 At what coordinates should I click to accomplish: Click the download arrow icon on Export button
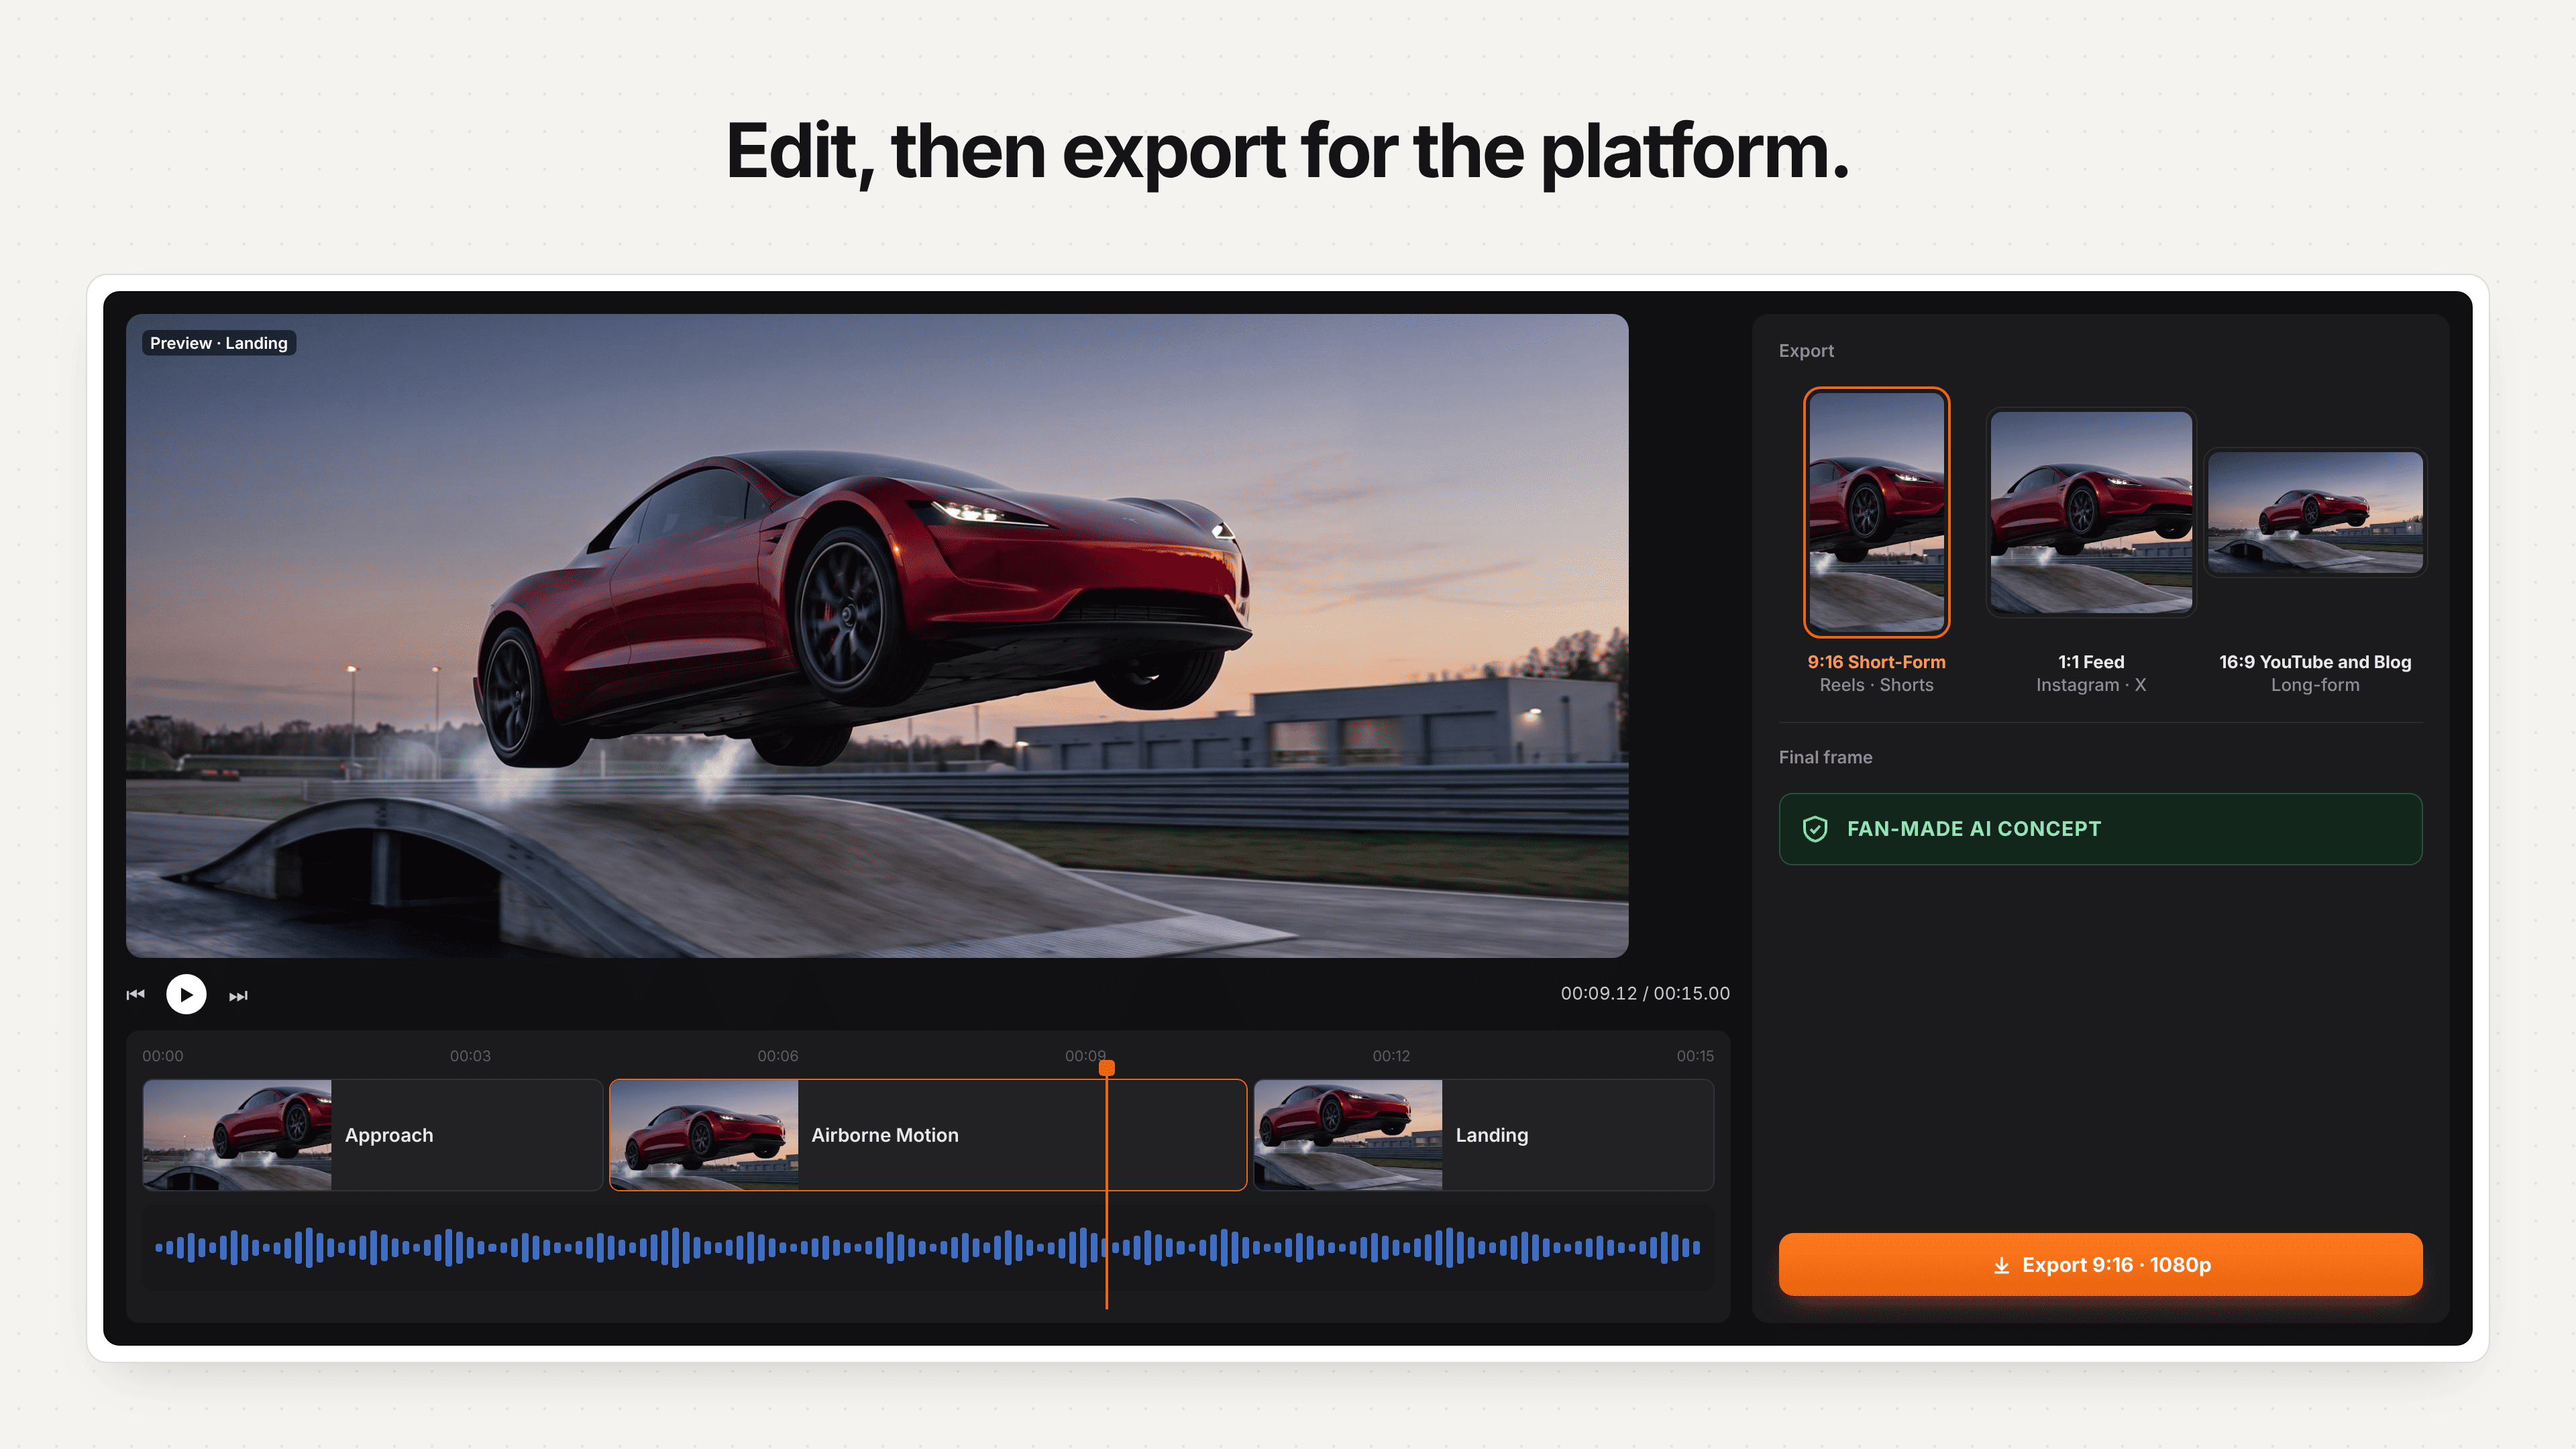(x=2001, y=1265)
